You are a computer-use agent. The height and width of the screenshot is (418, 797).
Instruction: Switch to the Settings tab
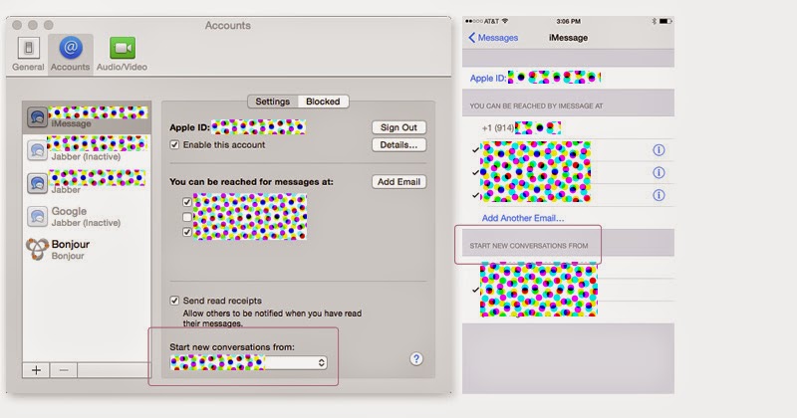pos(272,102)
